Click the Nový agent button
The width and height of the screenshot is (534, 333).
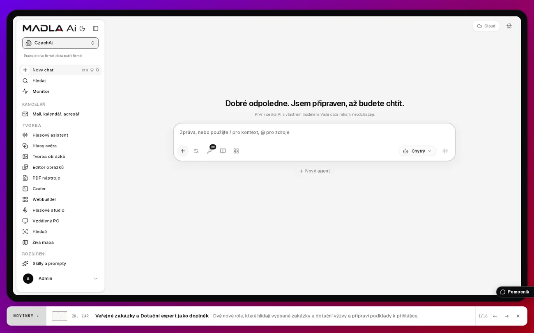tap(315, 171)
